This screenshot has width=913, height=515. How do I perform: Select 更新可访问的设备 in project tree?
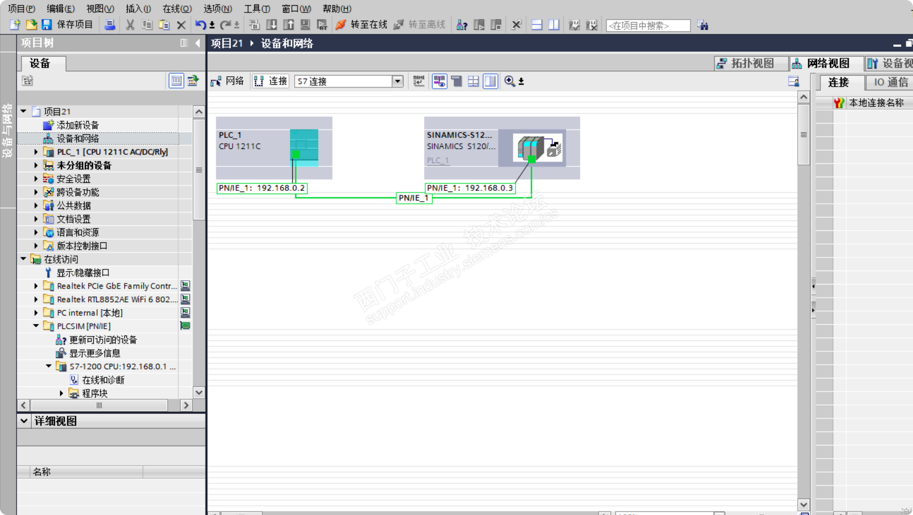pyautogui.click(x=103, y=339)
